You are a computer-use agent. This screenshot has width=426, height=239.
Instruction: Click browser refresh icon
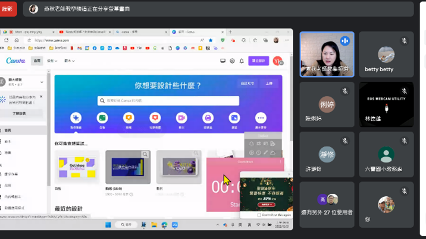tap(7, 40)
